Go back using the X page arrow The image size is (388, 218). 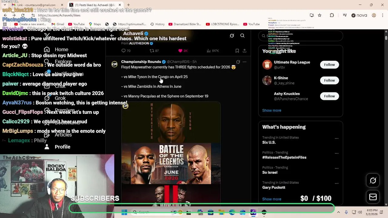(112, 36)
